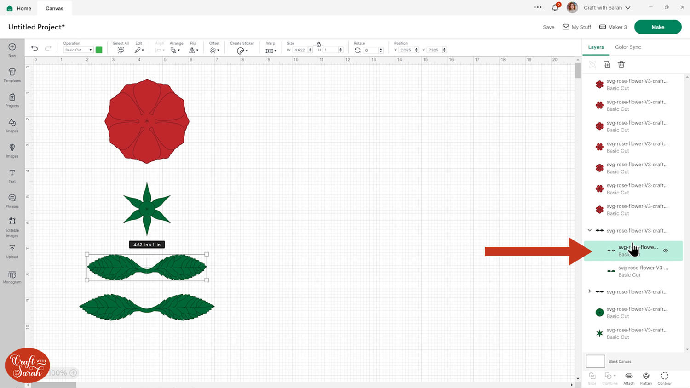Toggle the size aspect ratio lock

[x=318, y=44]
